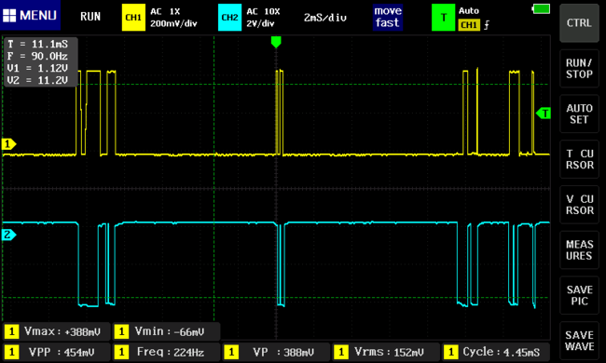Open CH2 2V/div scale setting
The height and width of the screenshot is (363, 606).
[260, 23]
